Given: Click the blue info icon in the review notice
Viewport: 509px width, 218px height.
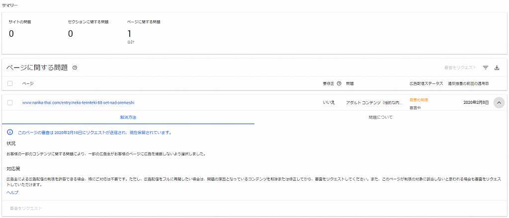Looking at the screenshot, I should (x=10, y=133).
